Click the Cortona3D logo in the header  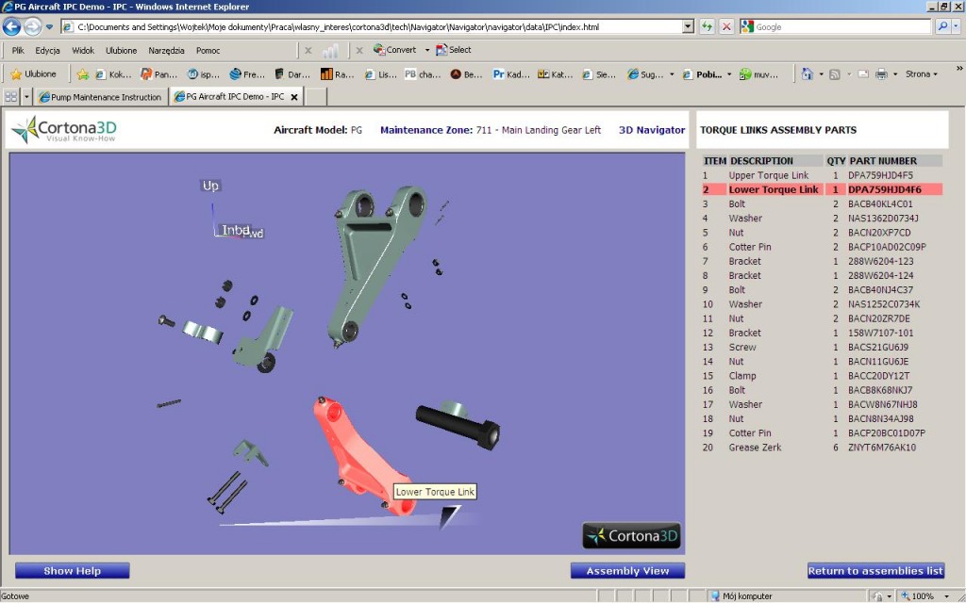click(64, 130)
